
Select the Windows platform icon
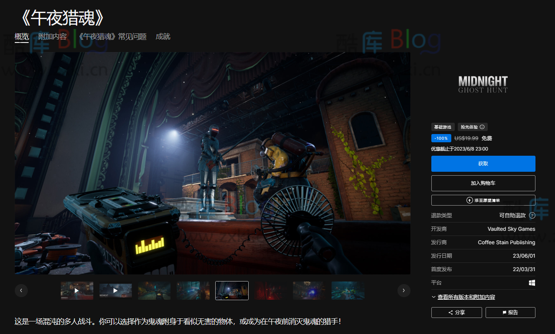coord(532,282)
